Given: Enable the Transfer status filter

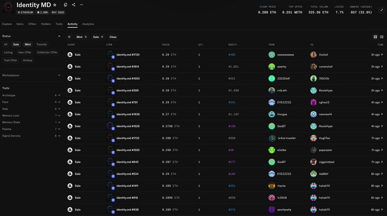Looking at the screenshot, I should click(42, 44).
